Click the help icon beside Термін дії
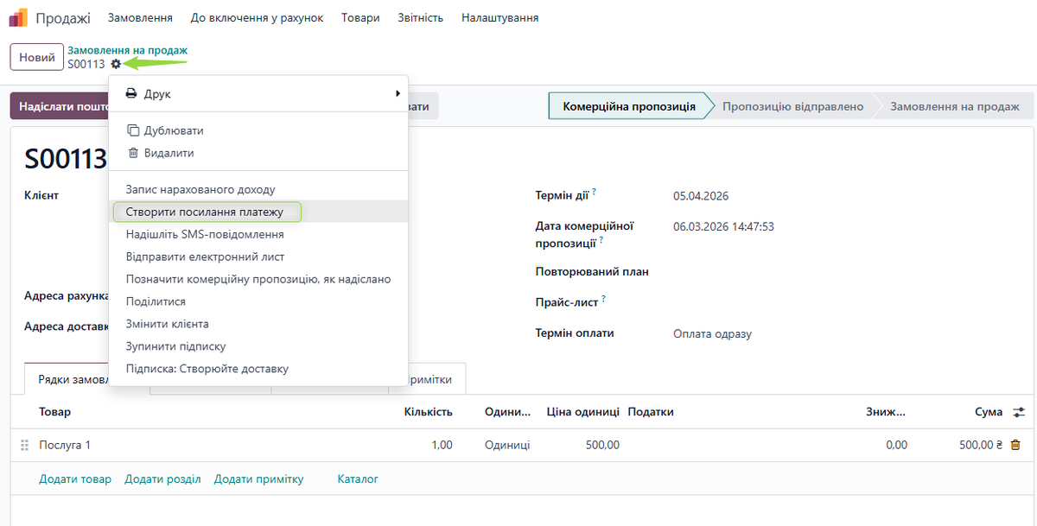Viewport: 1037px width, 526px height. pyautogui.click(x=595, y=193)
